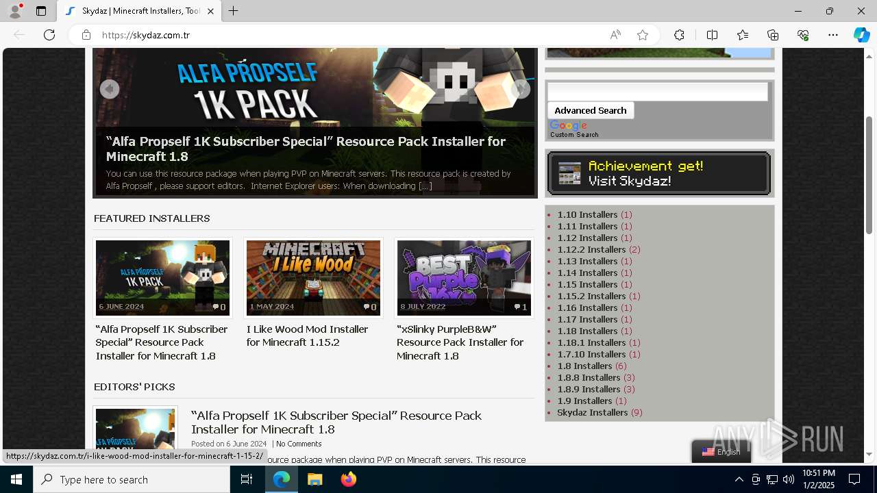
Task: Launch Firefox from the taskbar
Action: (348, 479)
